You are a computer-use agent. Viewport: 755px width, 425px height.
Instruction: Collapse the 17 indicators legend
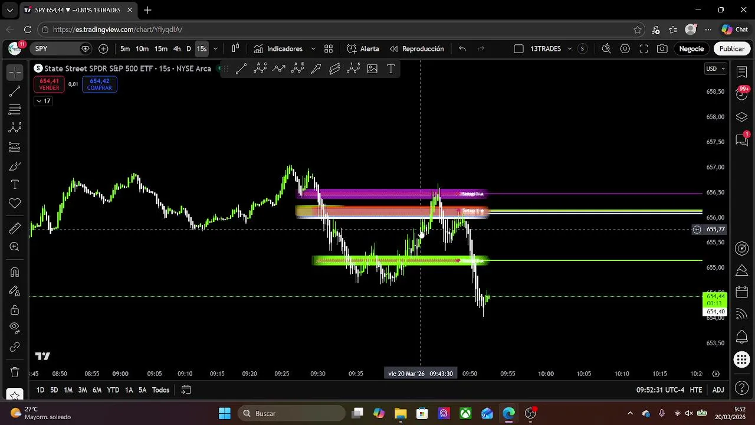(43, 101)
